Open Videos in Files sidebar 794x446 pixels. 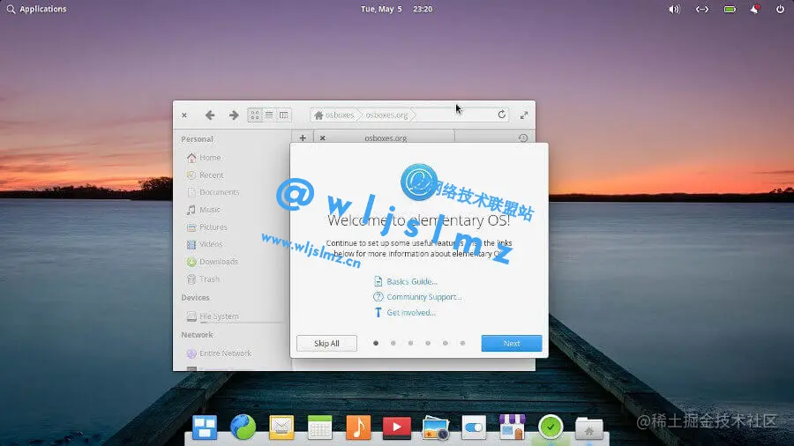pyautogui.click(x=204, y=244)
